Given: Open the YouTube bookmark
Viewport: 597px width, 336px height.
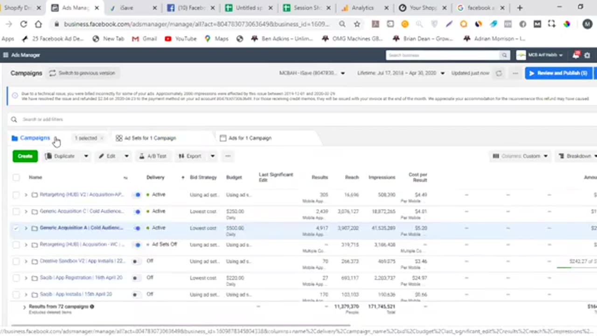Looking at the screenshot, I should [x=180, y=39].
